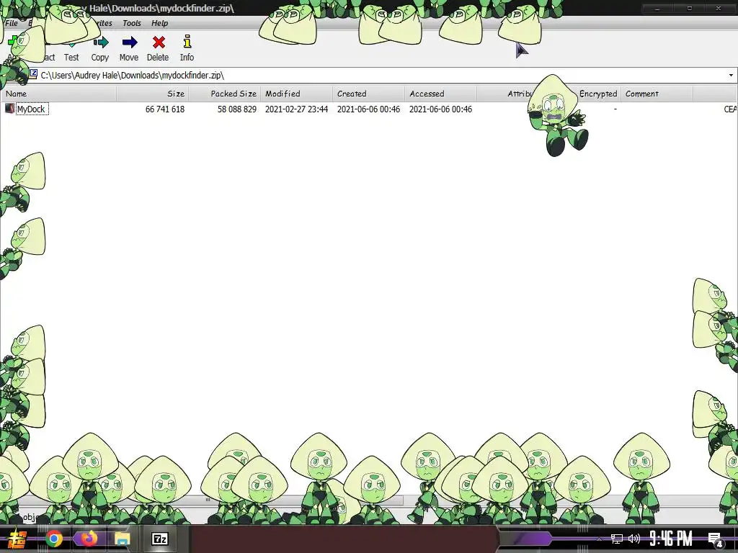Screen dimensions: 738x553
Task: Open the notification center icon
Action: (x=716, y=539)
